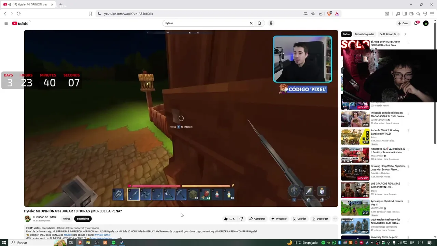This screenshot has width=437, height=246.
Task: Select the 'De tus búsquedas' filter chip
Action: coord(364,34)
